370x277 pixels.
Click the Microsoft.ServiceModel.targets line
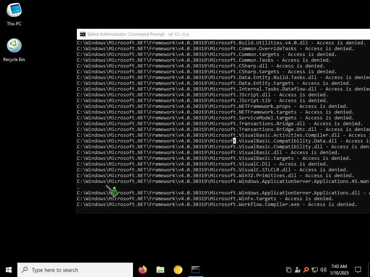(215, 118)
